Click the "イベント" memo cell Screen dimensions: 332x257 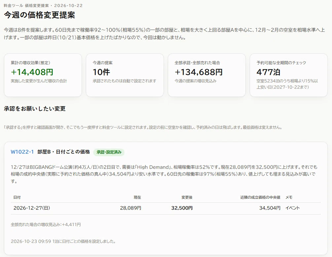click(x=293, y=208)
